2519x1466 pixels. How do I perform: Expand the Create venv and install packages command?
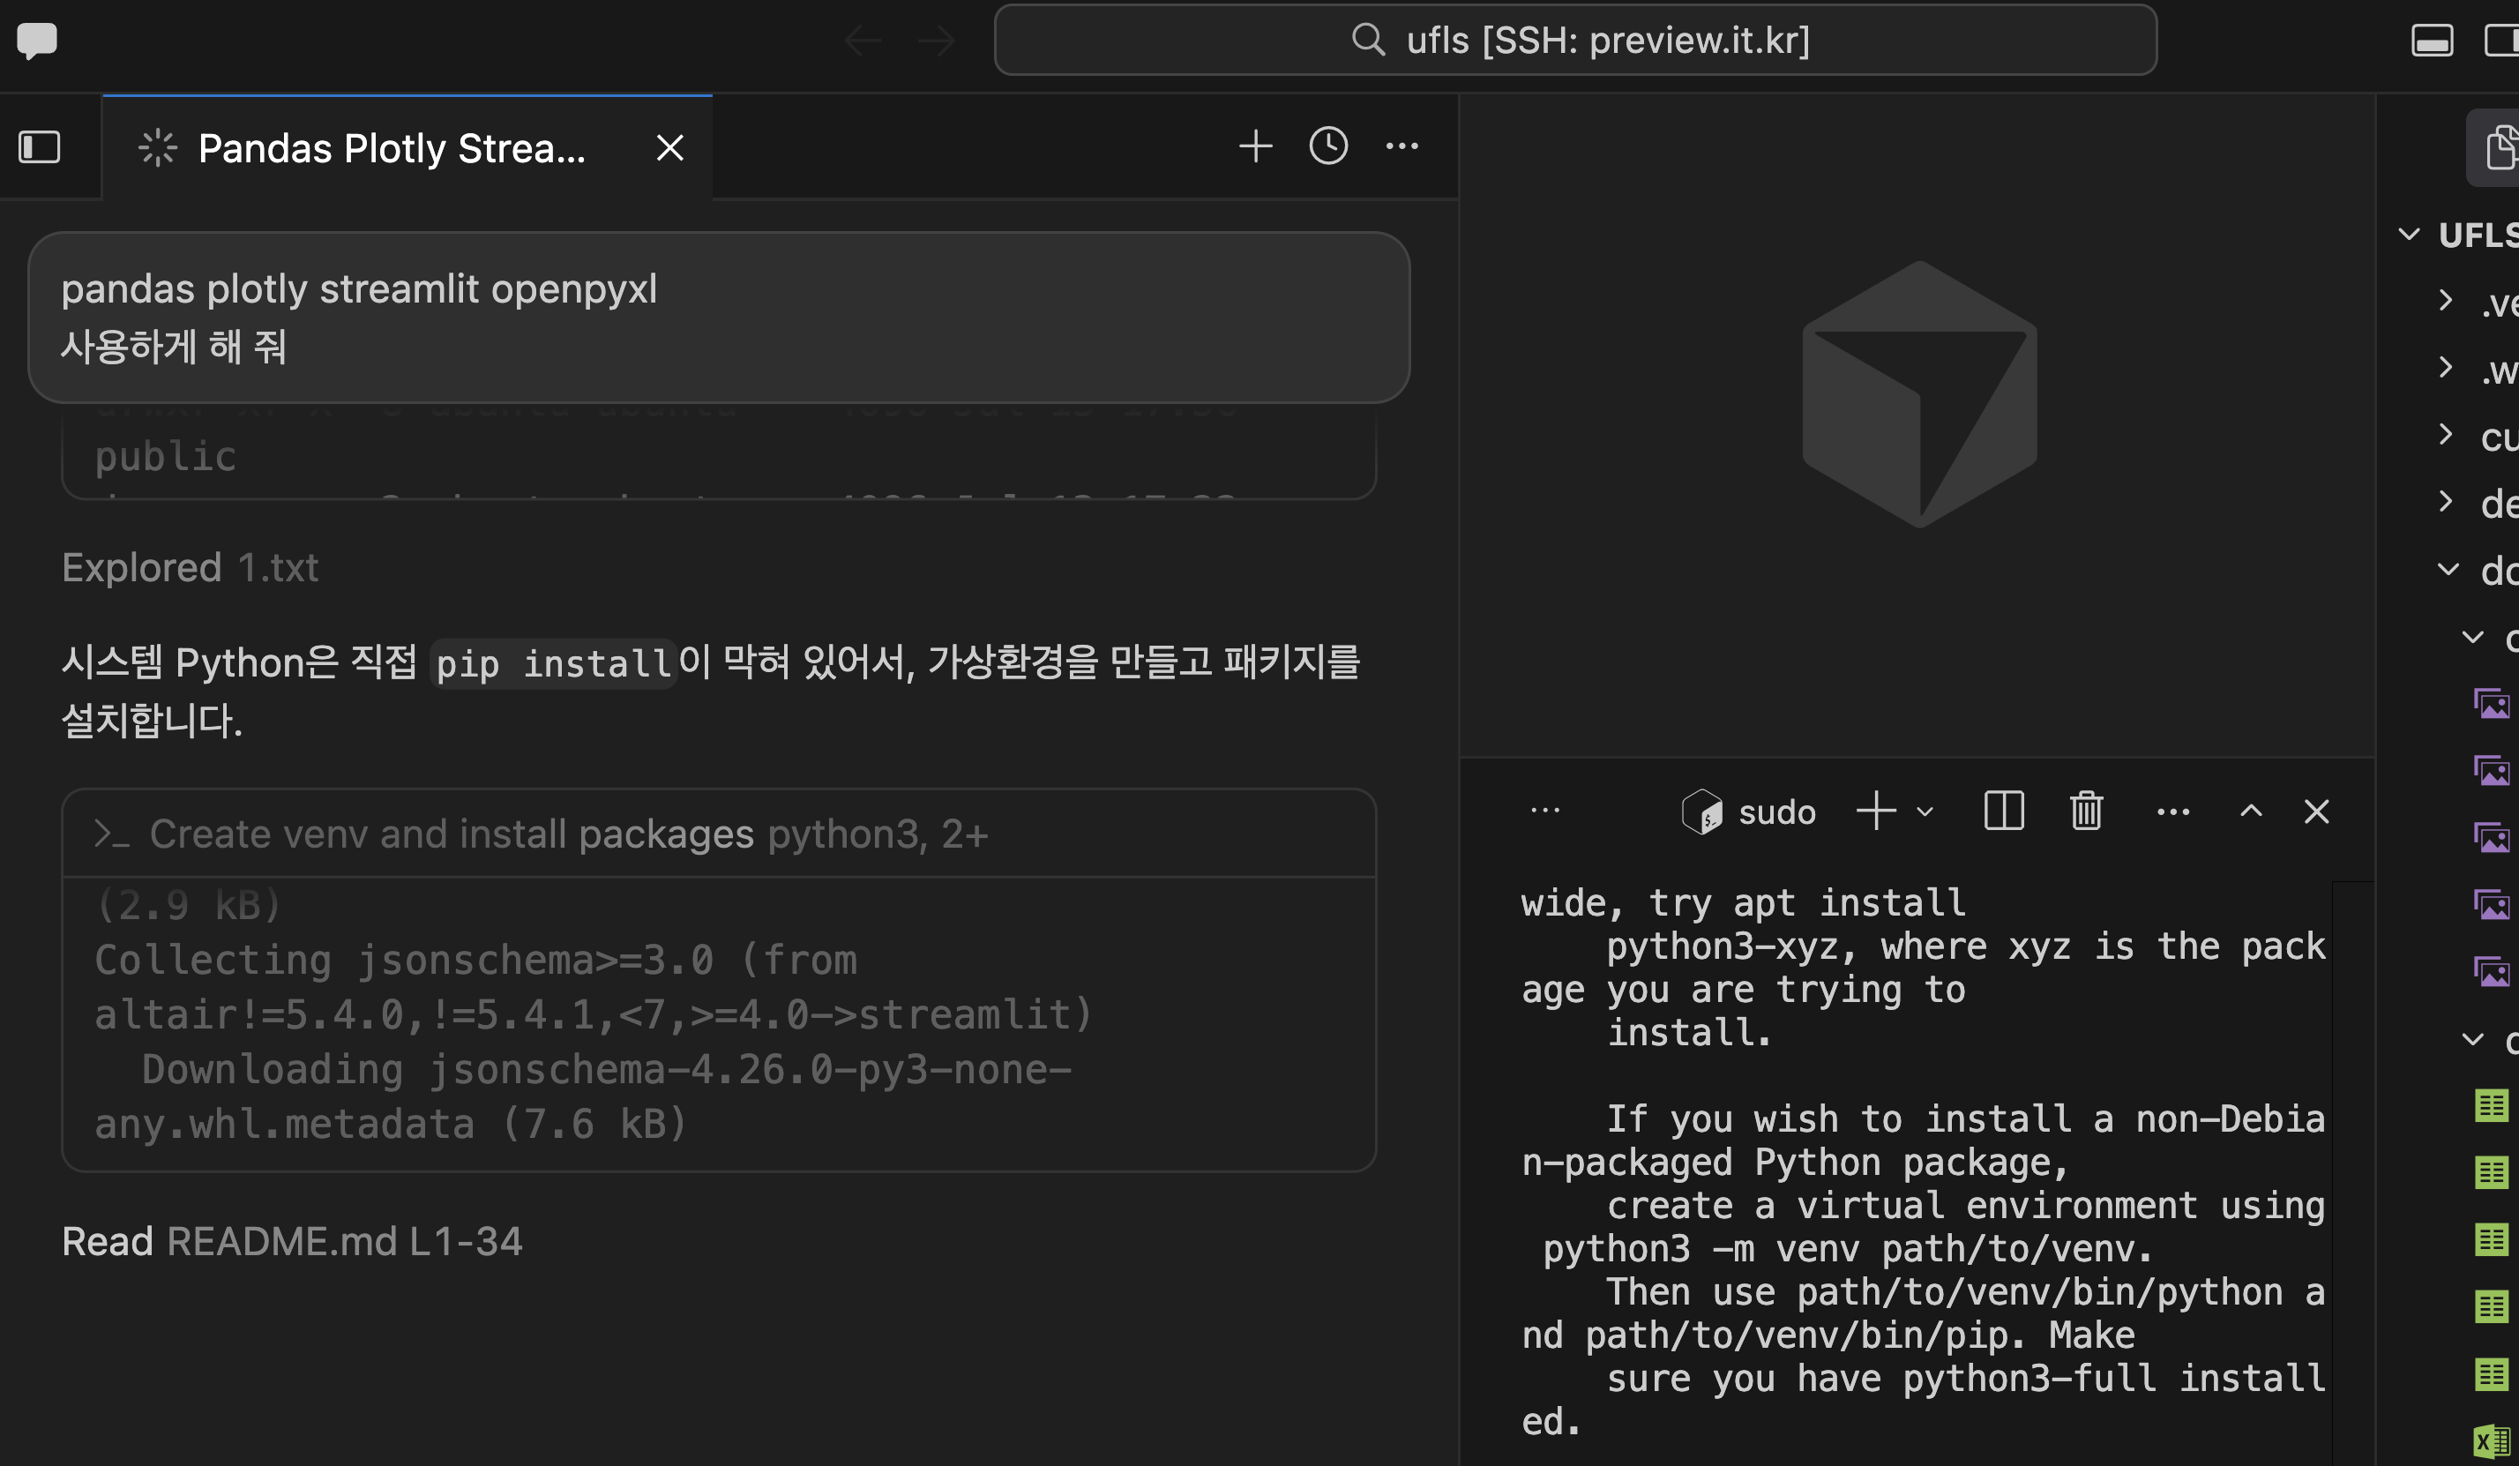719,833
